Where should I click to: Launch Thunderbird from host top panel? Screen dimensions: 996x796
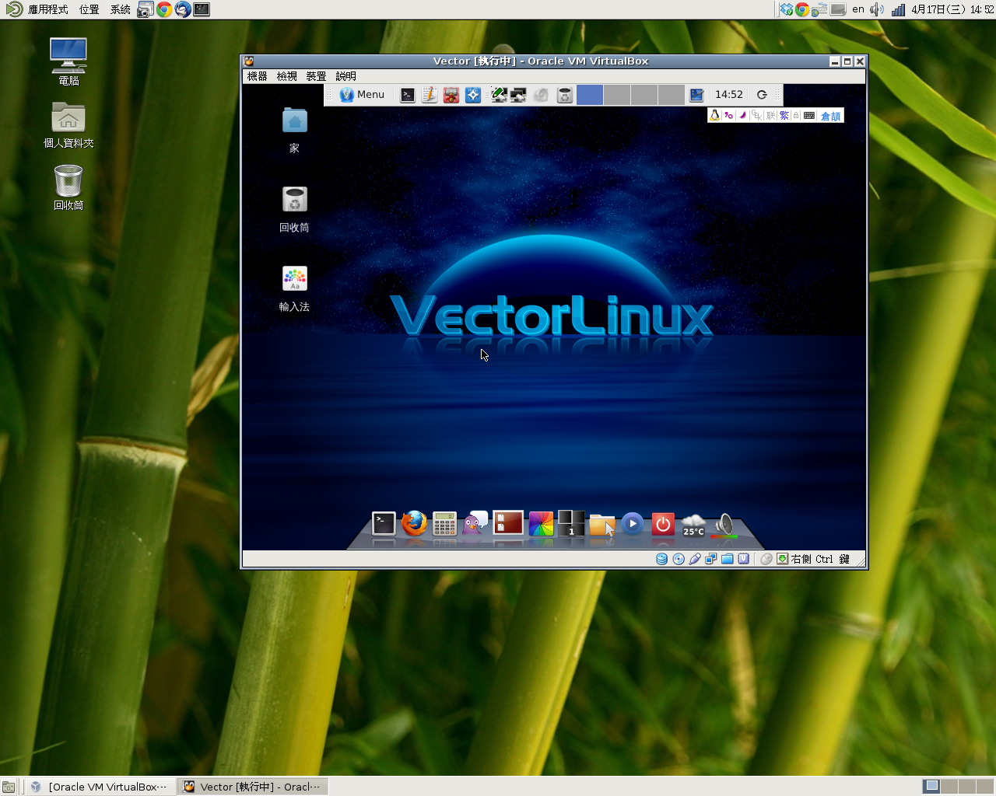(183, 9)
